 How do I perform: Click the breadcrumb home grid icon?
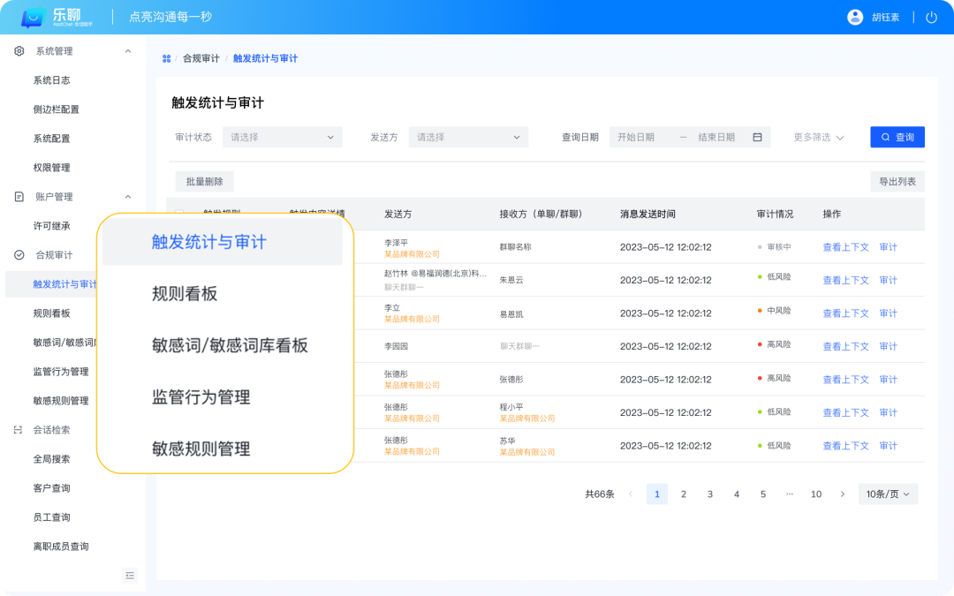(166, 59)
